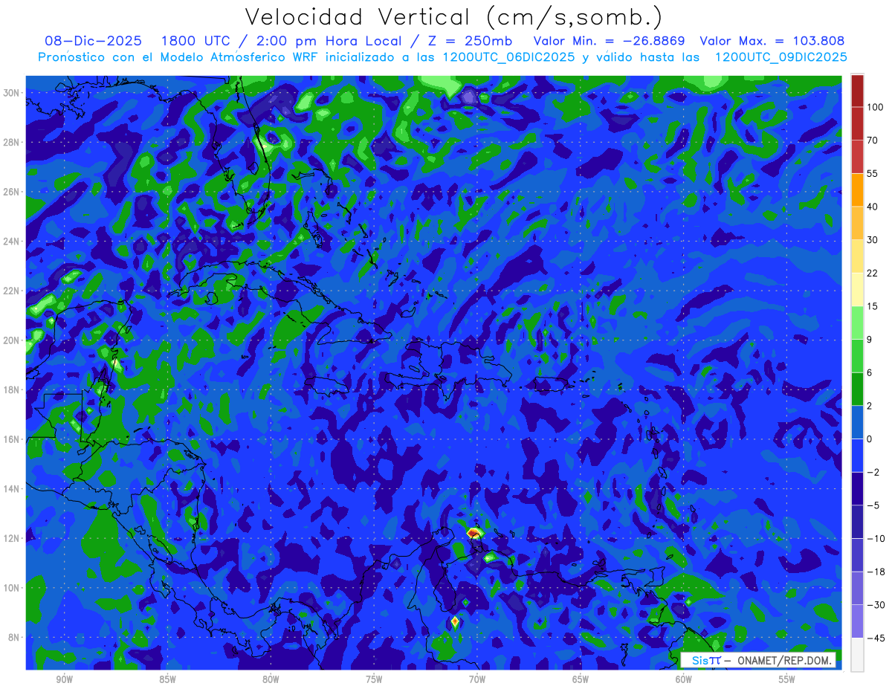This screenshot has width=892, height=689.
Task: Click the "Valor Max. = 103.808" value
Action: 772,42
